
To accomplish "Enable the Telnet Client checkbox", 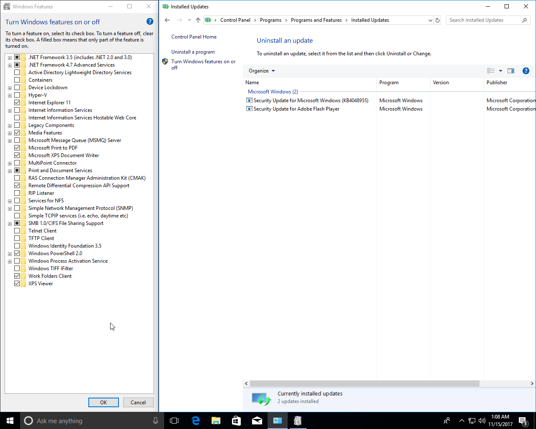I will tap(17, 231).
